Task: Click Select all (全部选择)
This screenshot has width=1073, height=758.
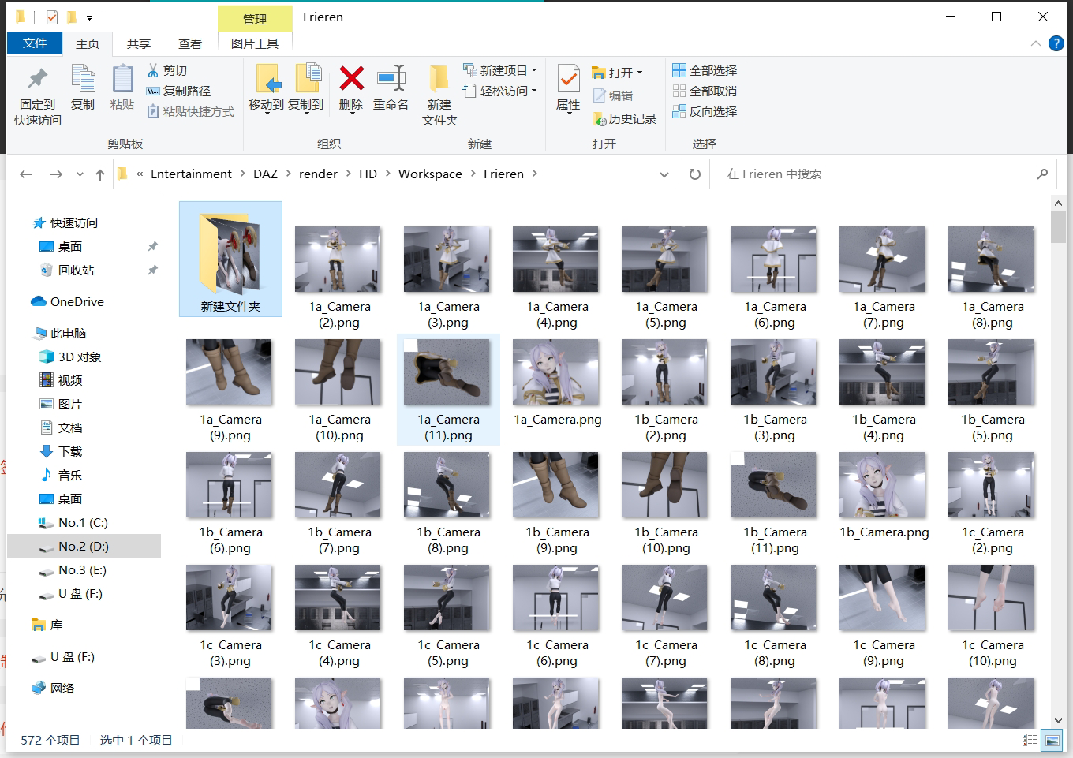Action: 705,70
